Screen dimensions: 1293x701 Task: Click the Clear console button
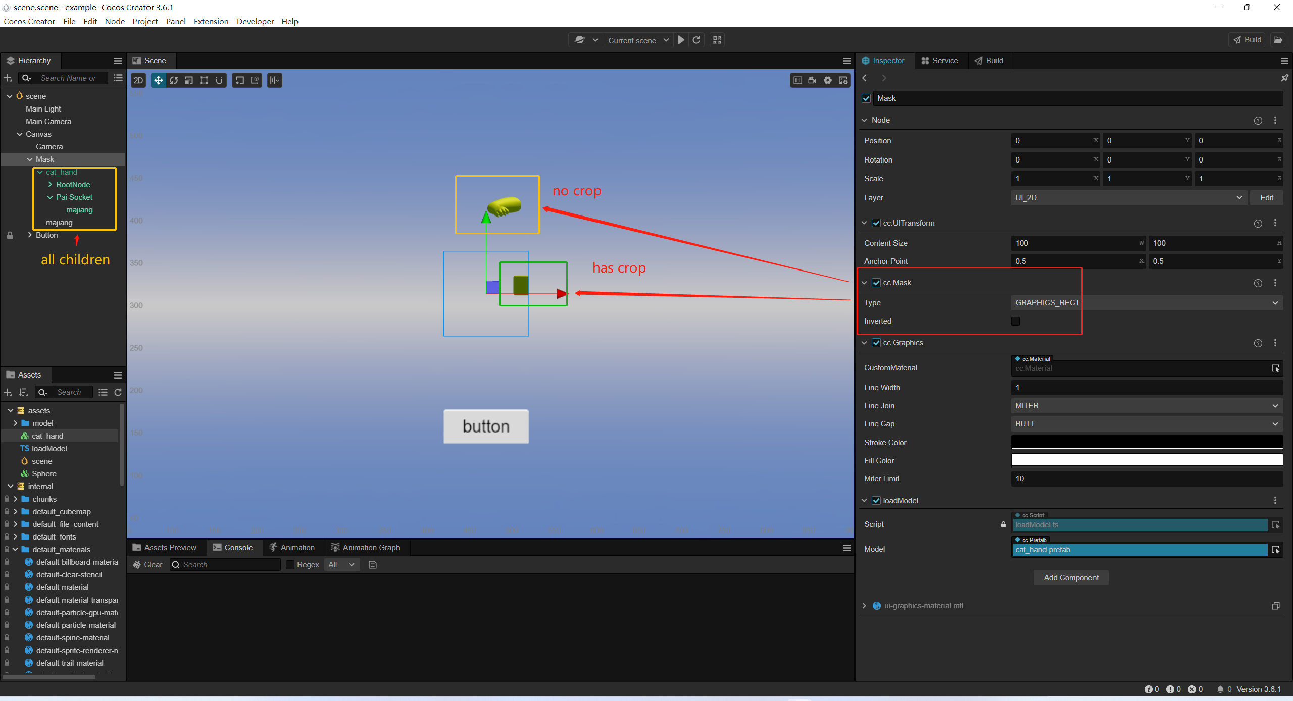point(147,565)
